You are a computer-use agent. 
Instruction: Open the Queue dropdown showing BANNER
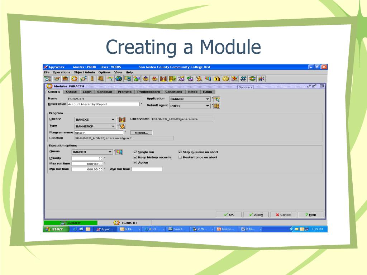[x=92, y=152]
